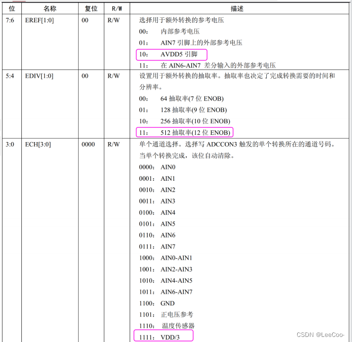Screen dimensions: 352x342
Task: Click the R/W cell in EREF row
Action: [x=117, y=42]
